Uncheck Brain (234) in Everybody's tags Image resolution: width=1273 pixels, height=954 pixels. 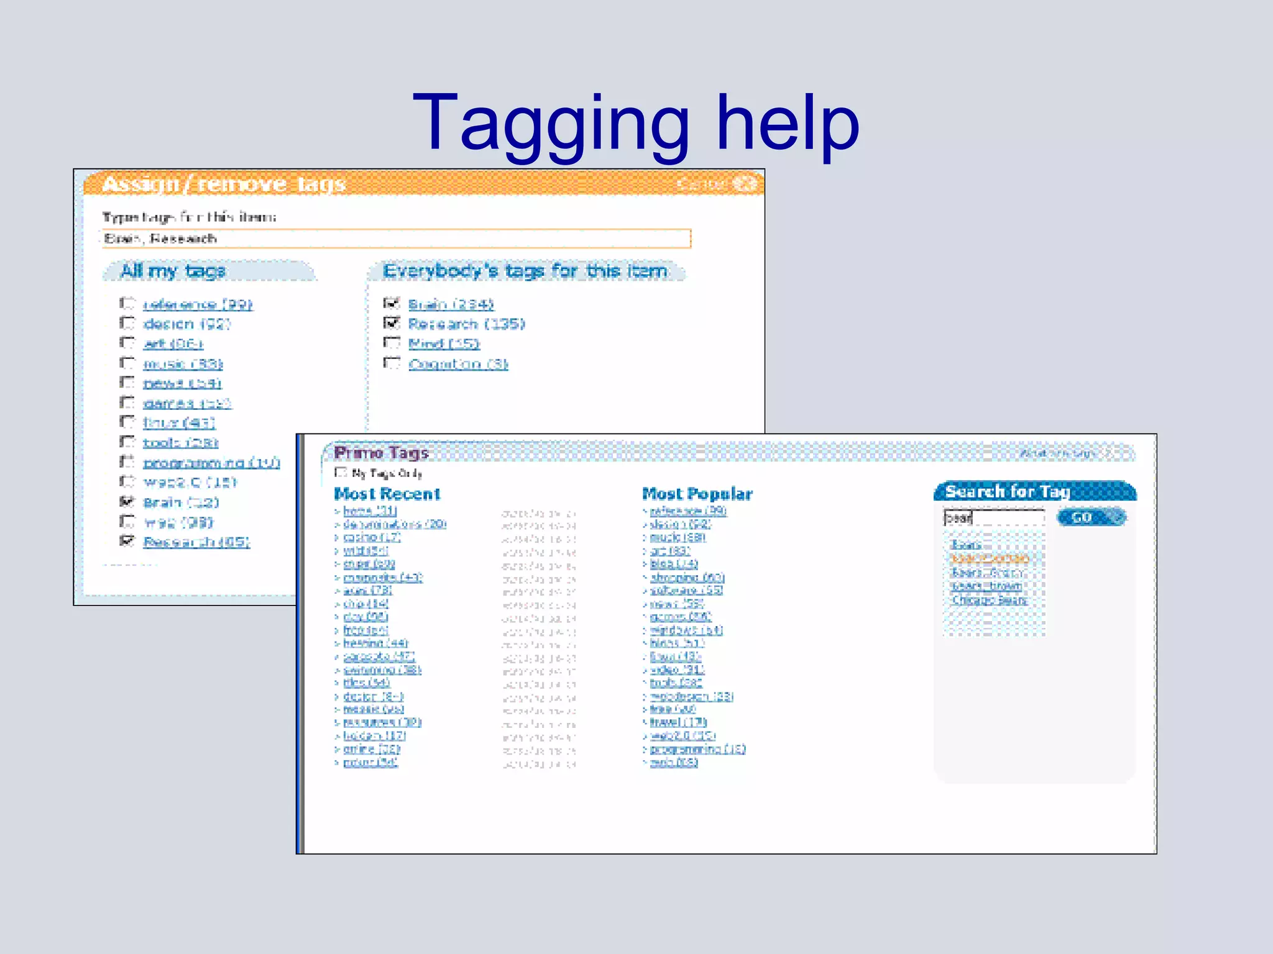(392, 303)
